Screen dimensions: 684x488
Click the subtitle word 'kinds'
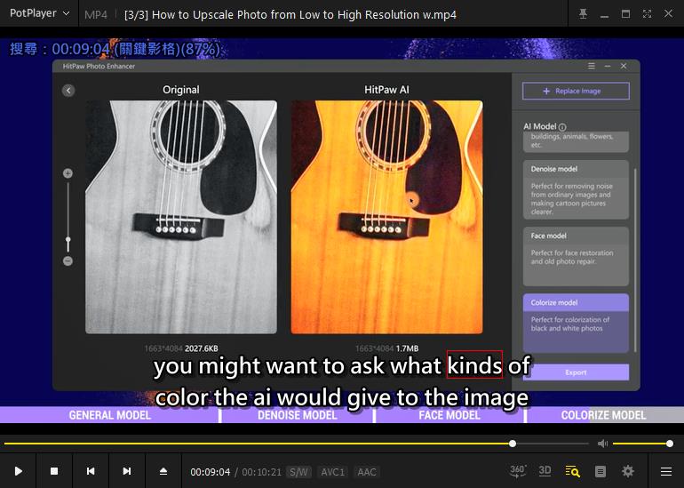474,365
